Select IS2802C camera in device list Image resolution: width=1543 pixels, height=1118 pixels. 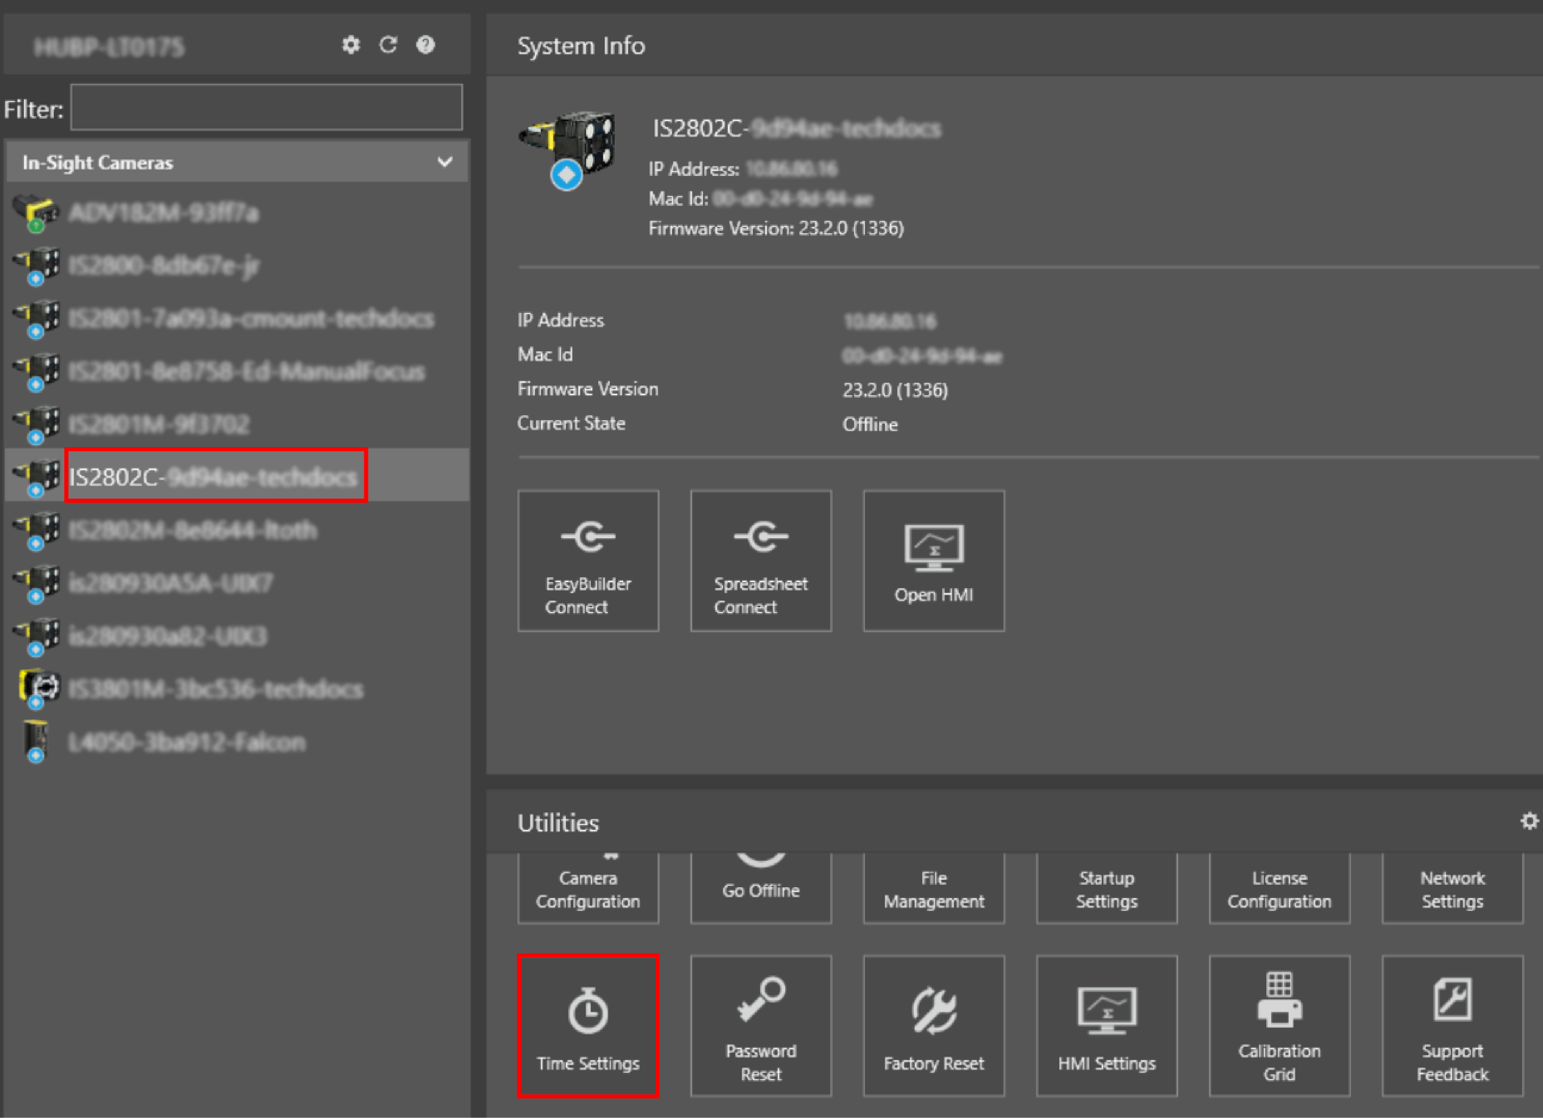[x=214, y=476]
